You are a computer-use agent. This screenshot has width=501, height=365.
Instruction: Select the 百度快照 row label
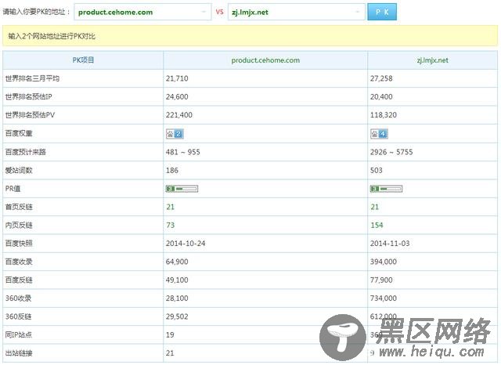[19, 244]
